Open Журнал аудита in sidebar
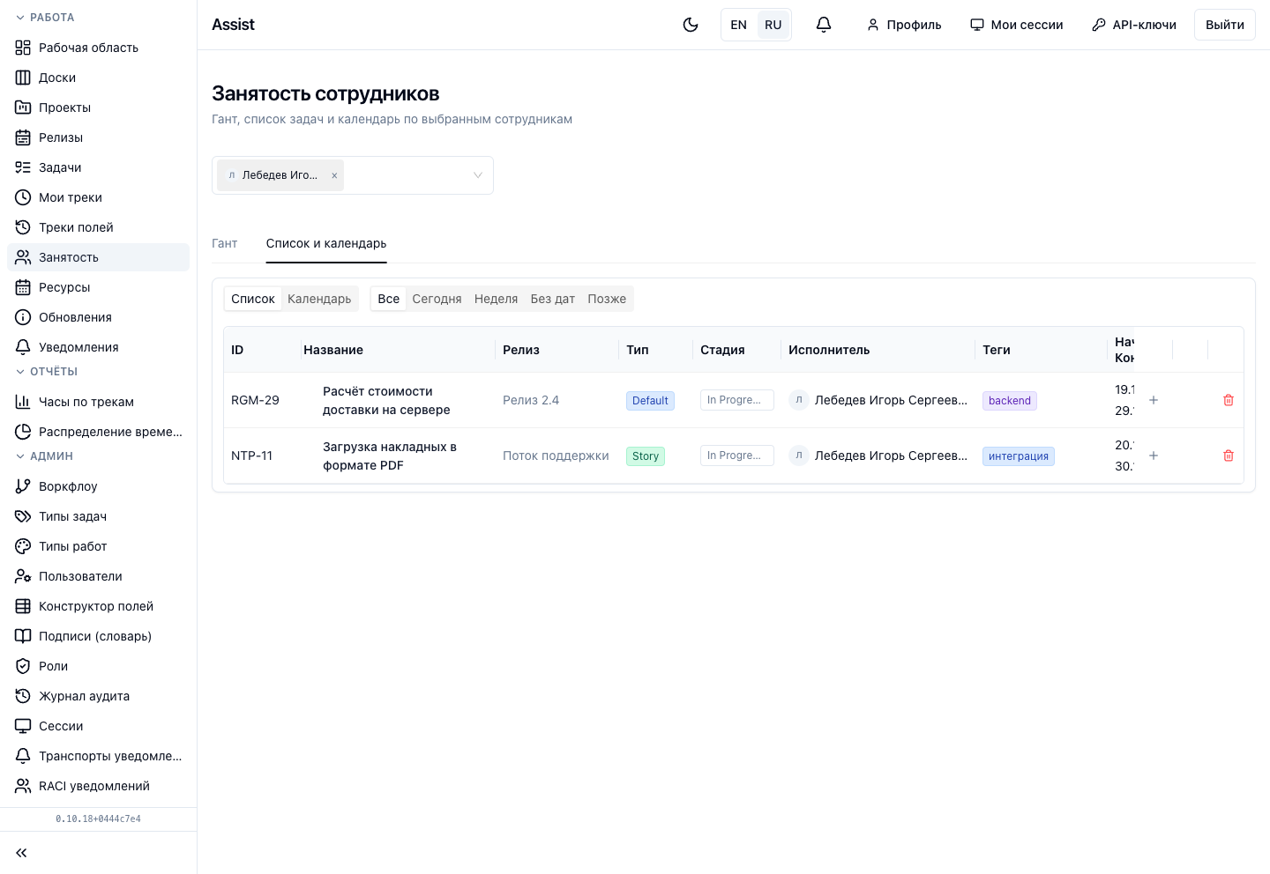The height and width of the screenshot is (874, 1270). click(98, 696)
